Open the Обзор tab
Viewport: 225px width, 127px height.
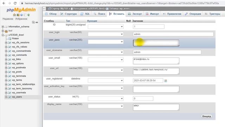tap(51, 14)
